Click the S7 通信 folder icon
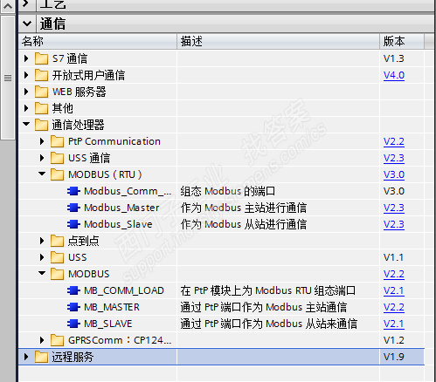Image resolution: width=436 pixels, height=382 pixels. pos(41,58)
